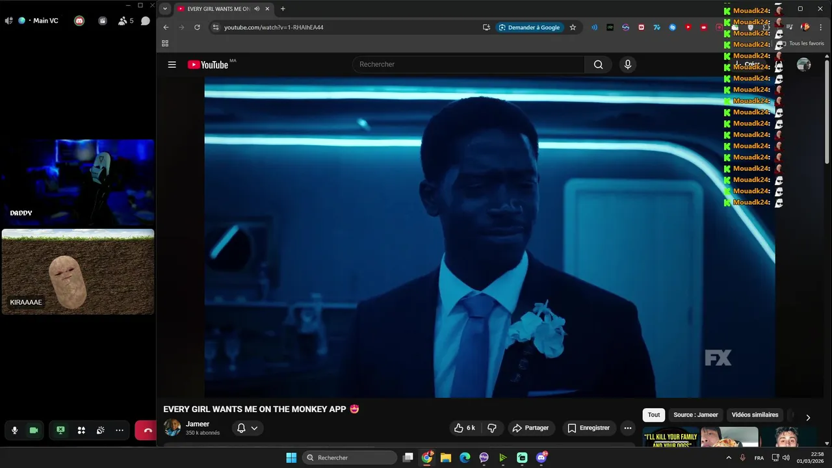Open the Windows Start menu
Screen dimensions: 832x468
coord(291,458)
